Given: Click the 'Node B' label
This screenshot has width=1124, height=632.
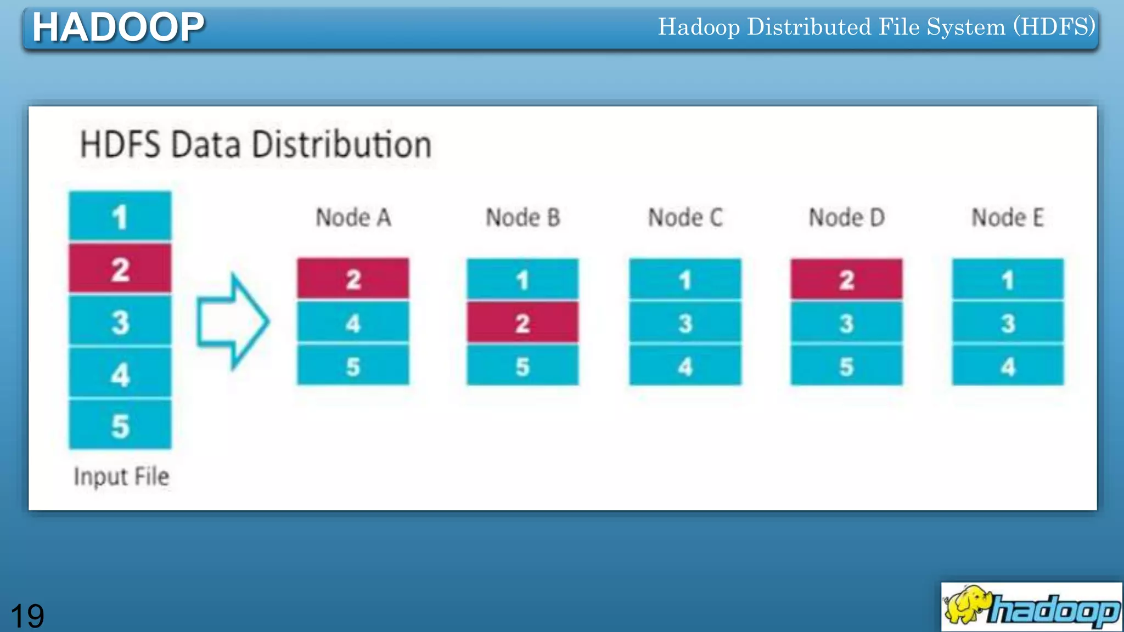Looking at the screenshot, I should pos(522,217).
